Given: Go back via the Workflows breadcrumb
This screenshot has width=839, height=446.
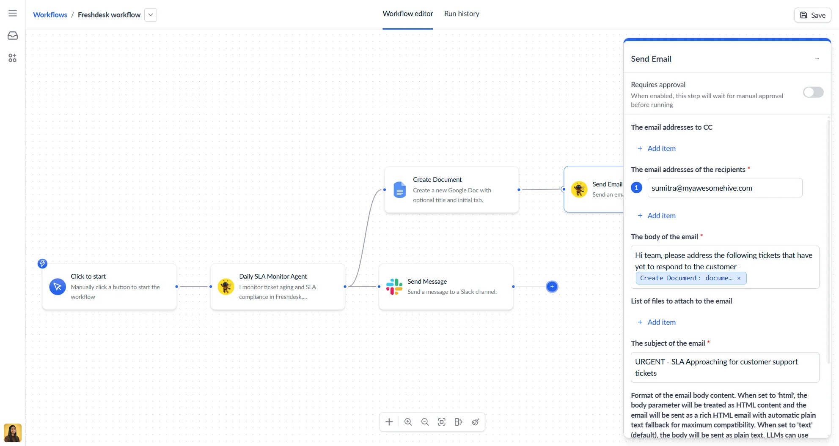Looking at the screenshot, I should coord(50,14).
